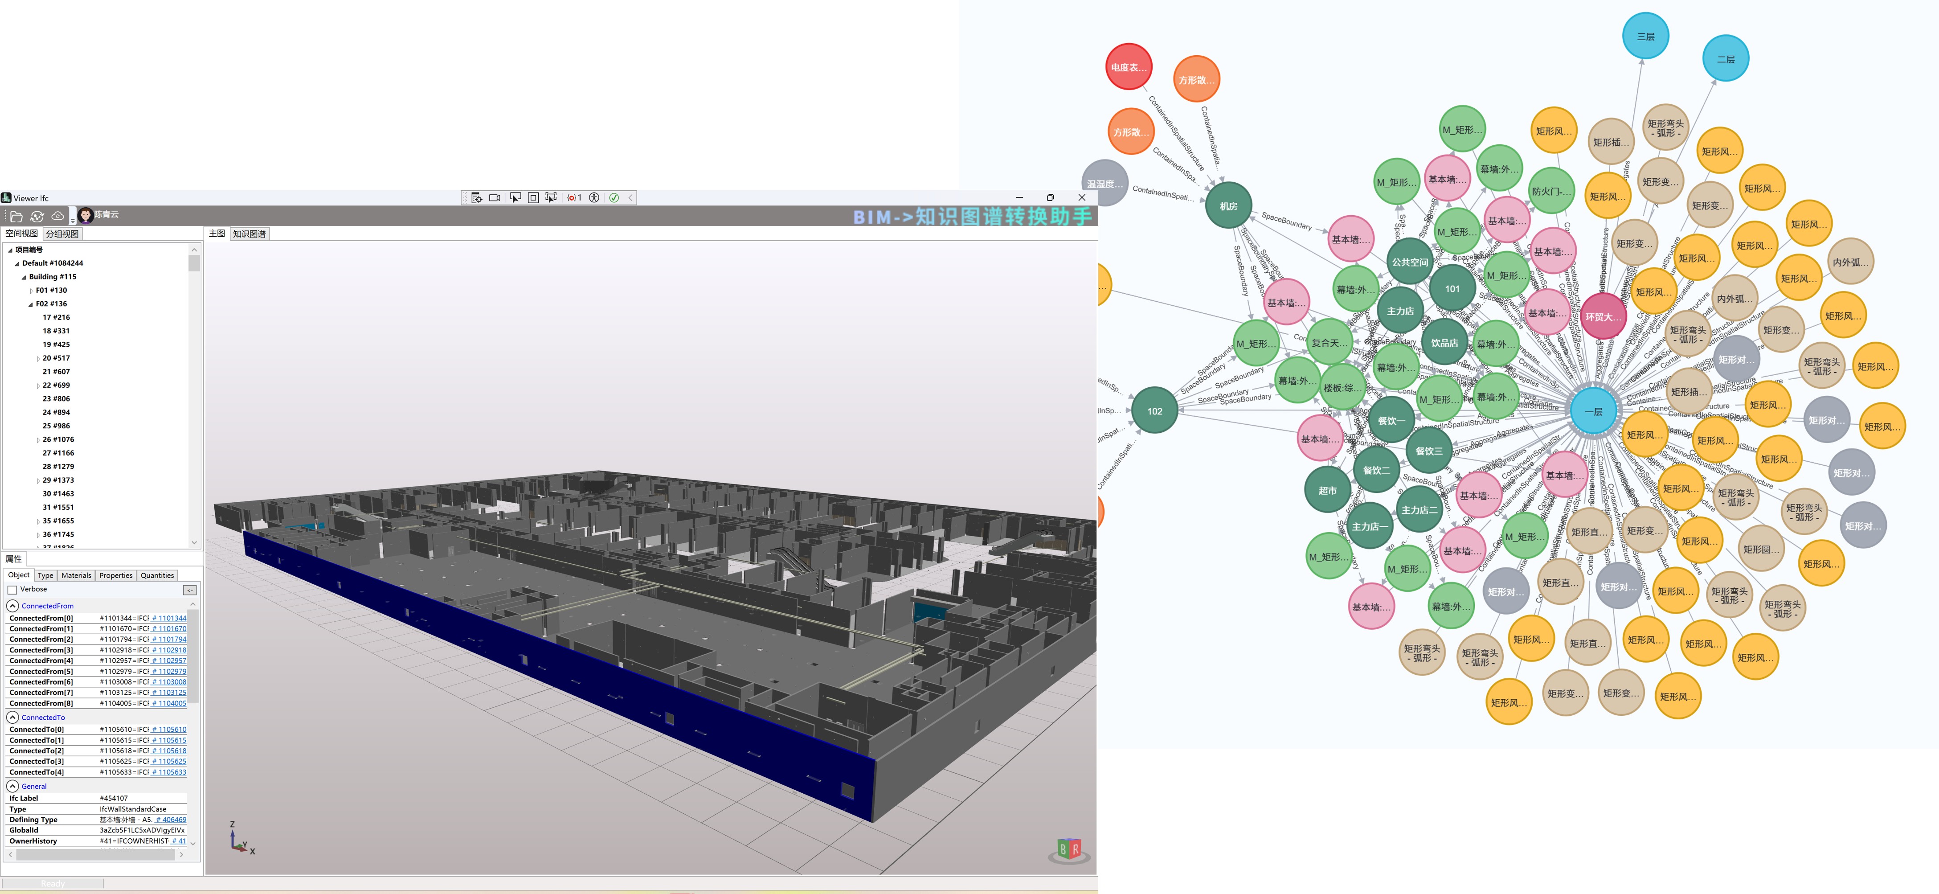
Task: Click the BR view cube icon
Action: tap(1069, 849)
